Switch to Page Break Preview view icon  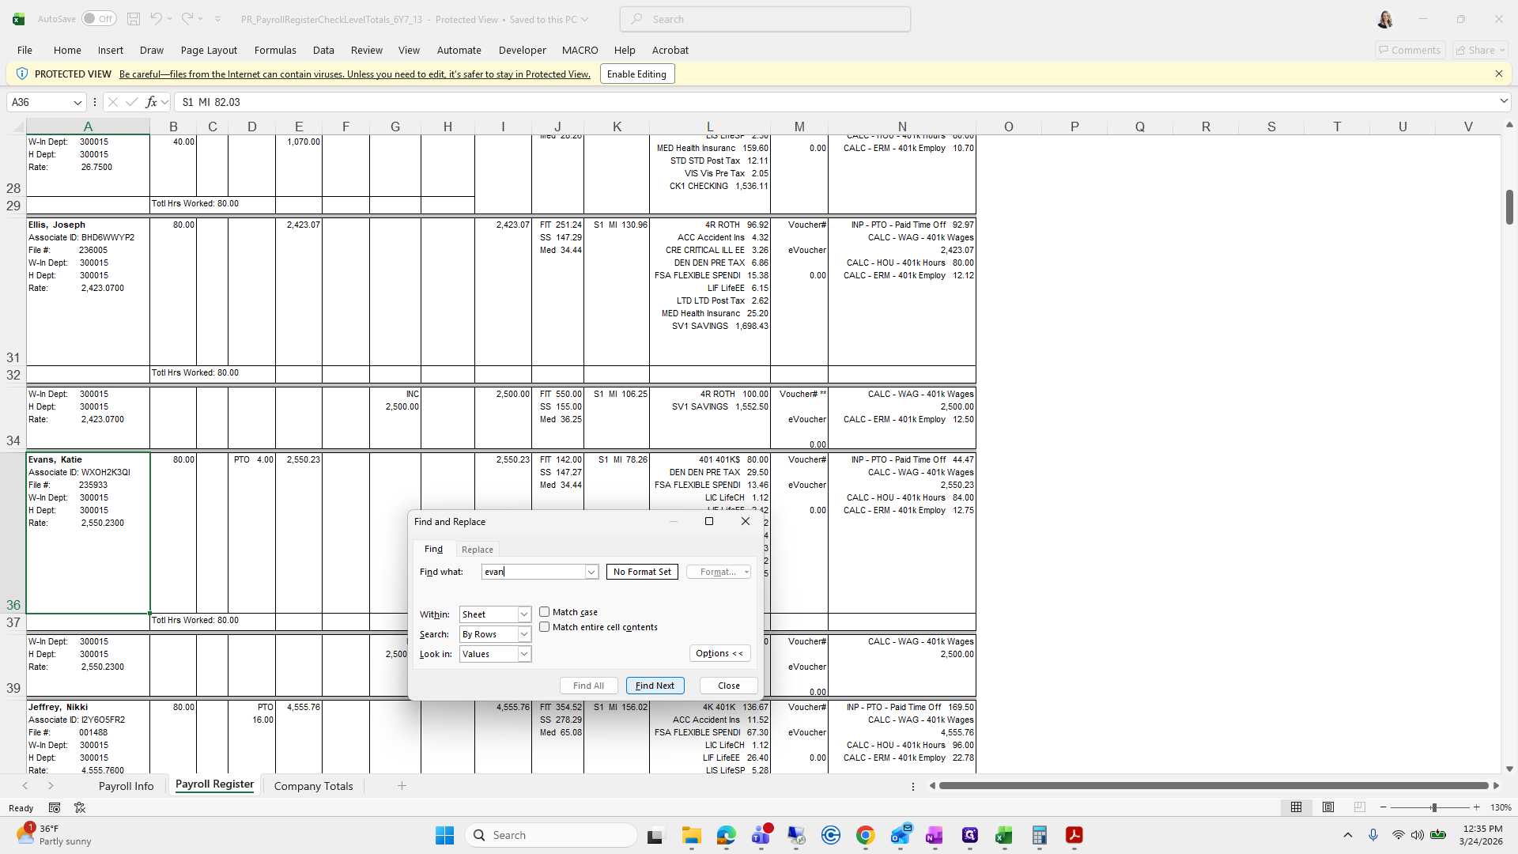pyautogui.click(x=1359, y=807)
